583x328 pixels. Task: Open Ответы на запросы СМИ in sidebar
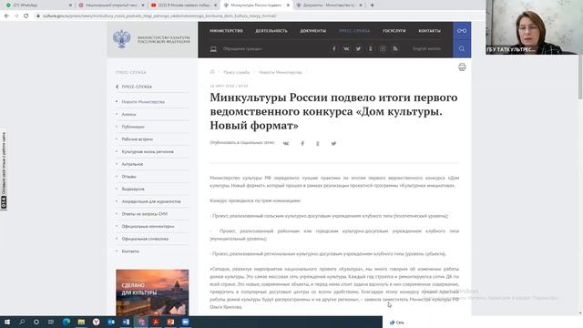point(144,214)
